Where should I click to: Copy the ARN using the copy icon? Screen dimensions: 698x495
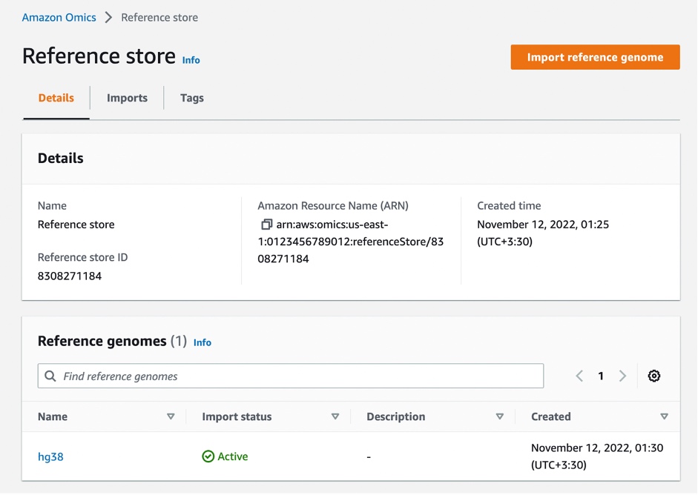pyautogui.click(x=266, y=225)
